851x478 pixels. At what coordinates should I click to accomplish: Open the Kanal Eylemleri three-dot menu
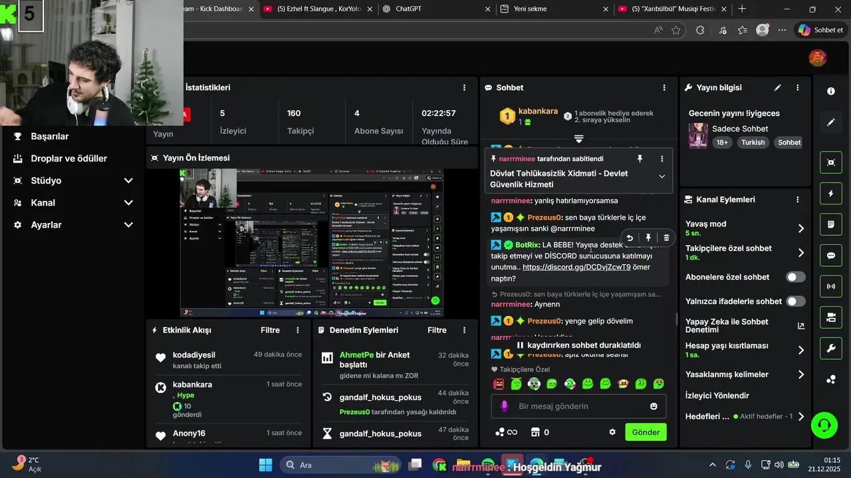pos(798,199)
